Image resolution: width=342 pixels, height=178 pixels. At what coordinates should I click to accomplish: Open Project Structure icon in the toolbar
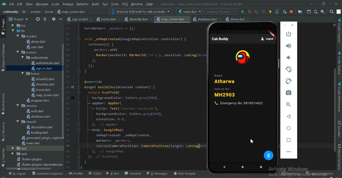pyautogui.click(x=300, y=12)
